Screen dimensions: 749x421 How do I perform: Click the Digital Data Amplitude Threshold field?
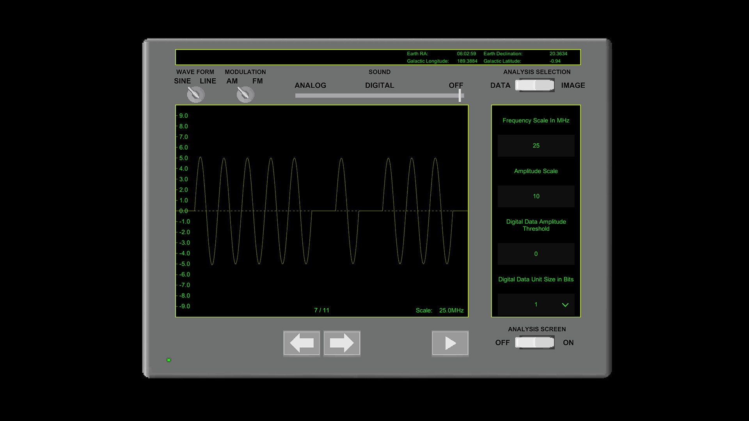pyautogui.click(x=536, y=254)
